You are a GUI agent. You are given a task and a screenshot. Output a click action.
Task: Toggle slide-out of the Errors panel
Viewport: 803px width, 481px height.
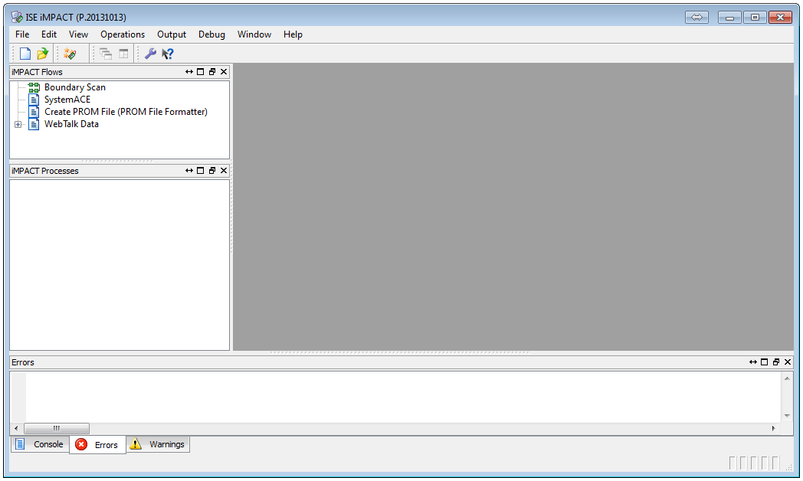coord(752,362)
